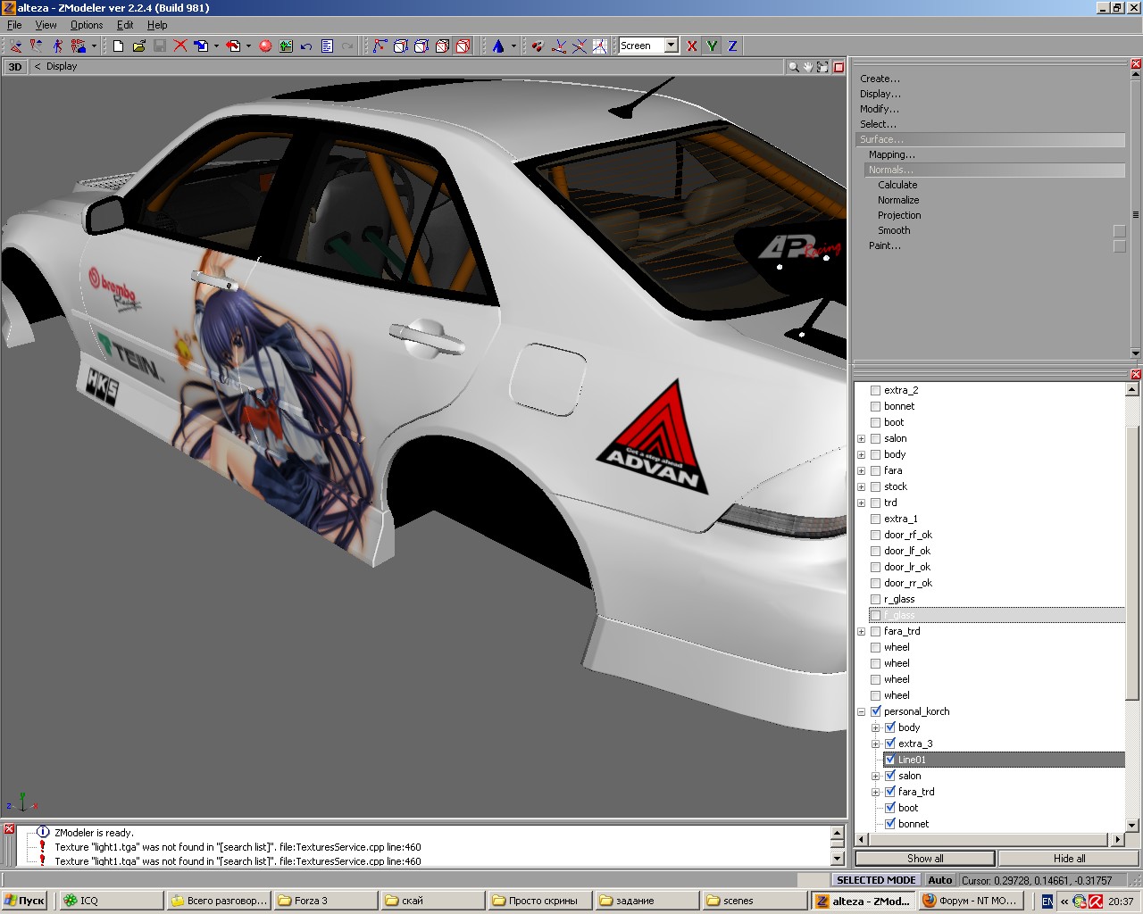Screen dimensions: 1143x914
Task: Switch to Forza 3 taskbar folder
Action: [x=324, y=901]
